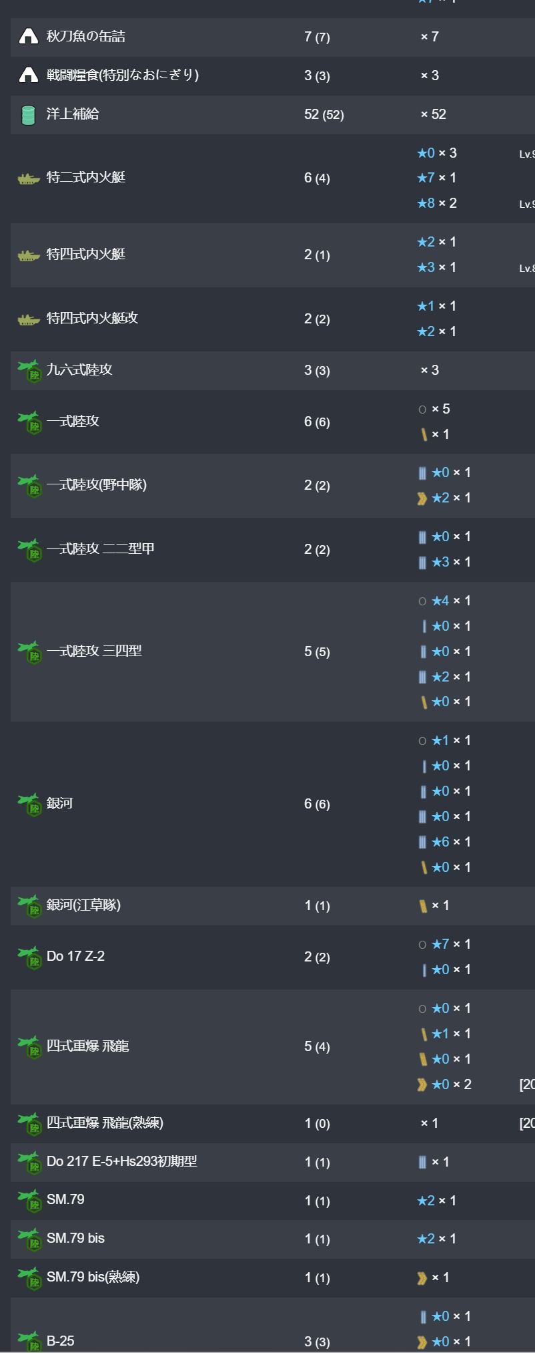Click the 5 (4) count for 四式重爆 飛龍

click(x=317, y=1046)
